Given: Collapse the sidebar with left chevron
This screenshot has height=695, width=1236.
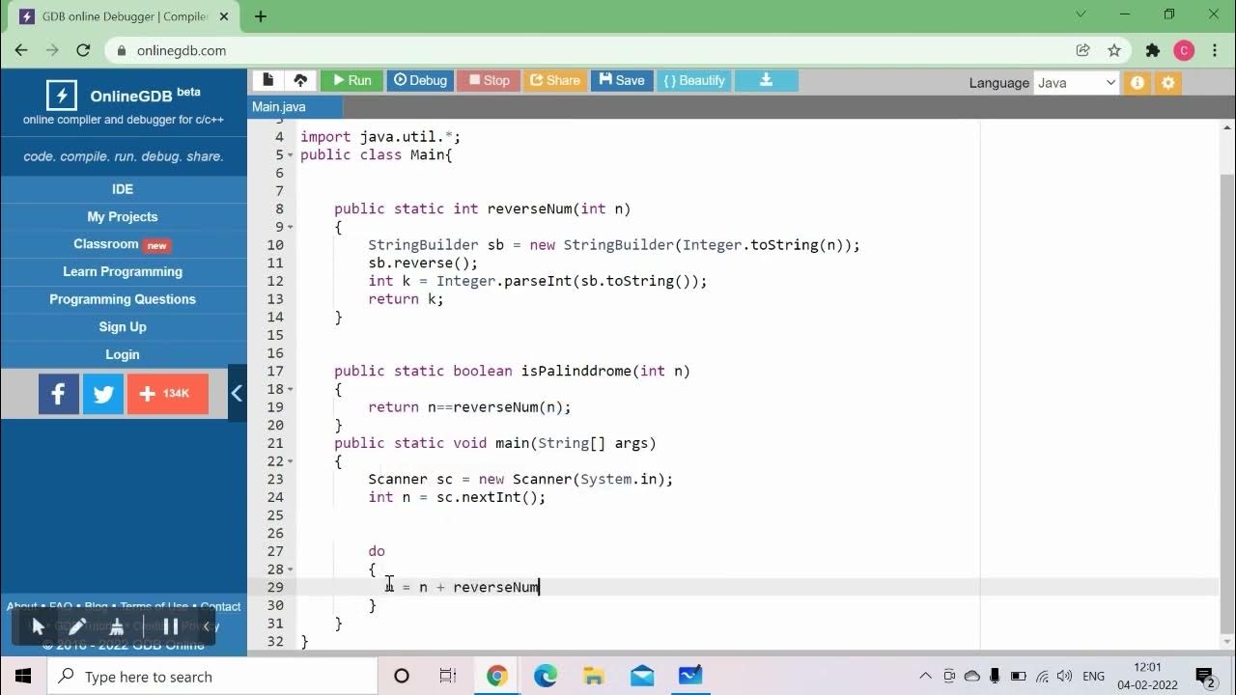Looking at the screenshot, I should click(237, 393).
